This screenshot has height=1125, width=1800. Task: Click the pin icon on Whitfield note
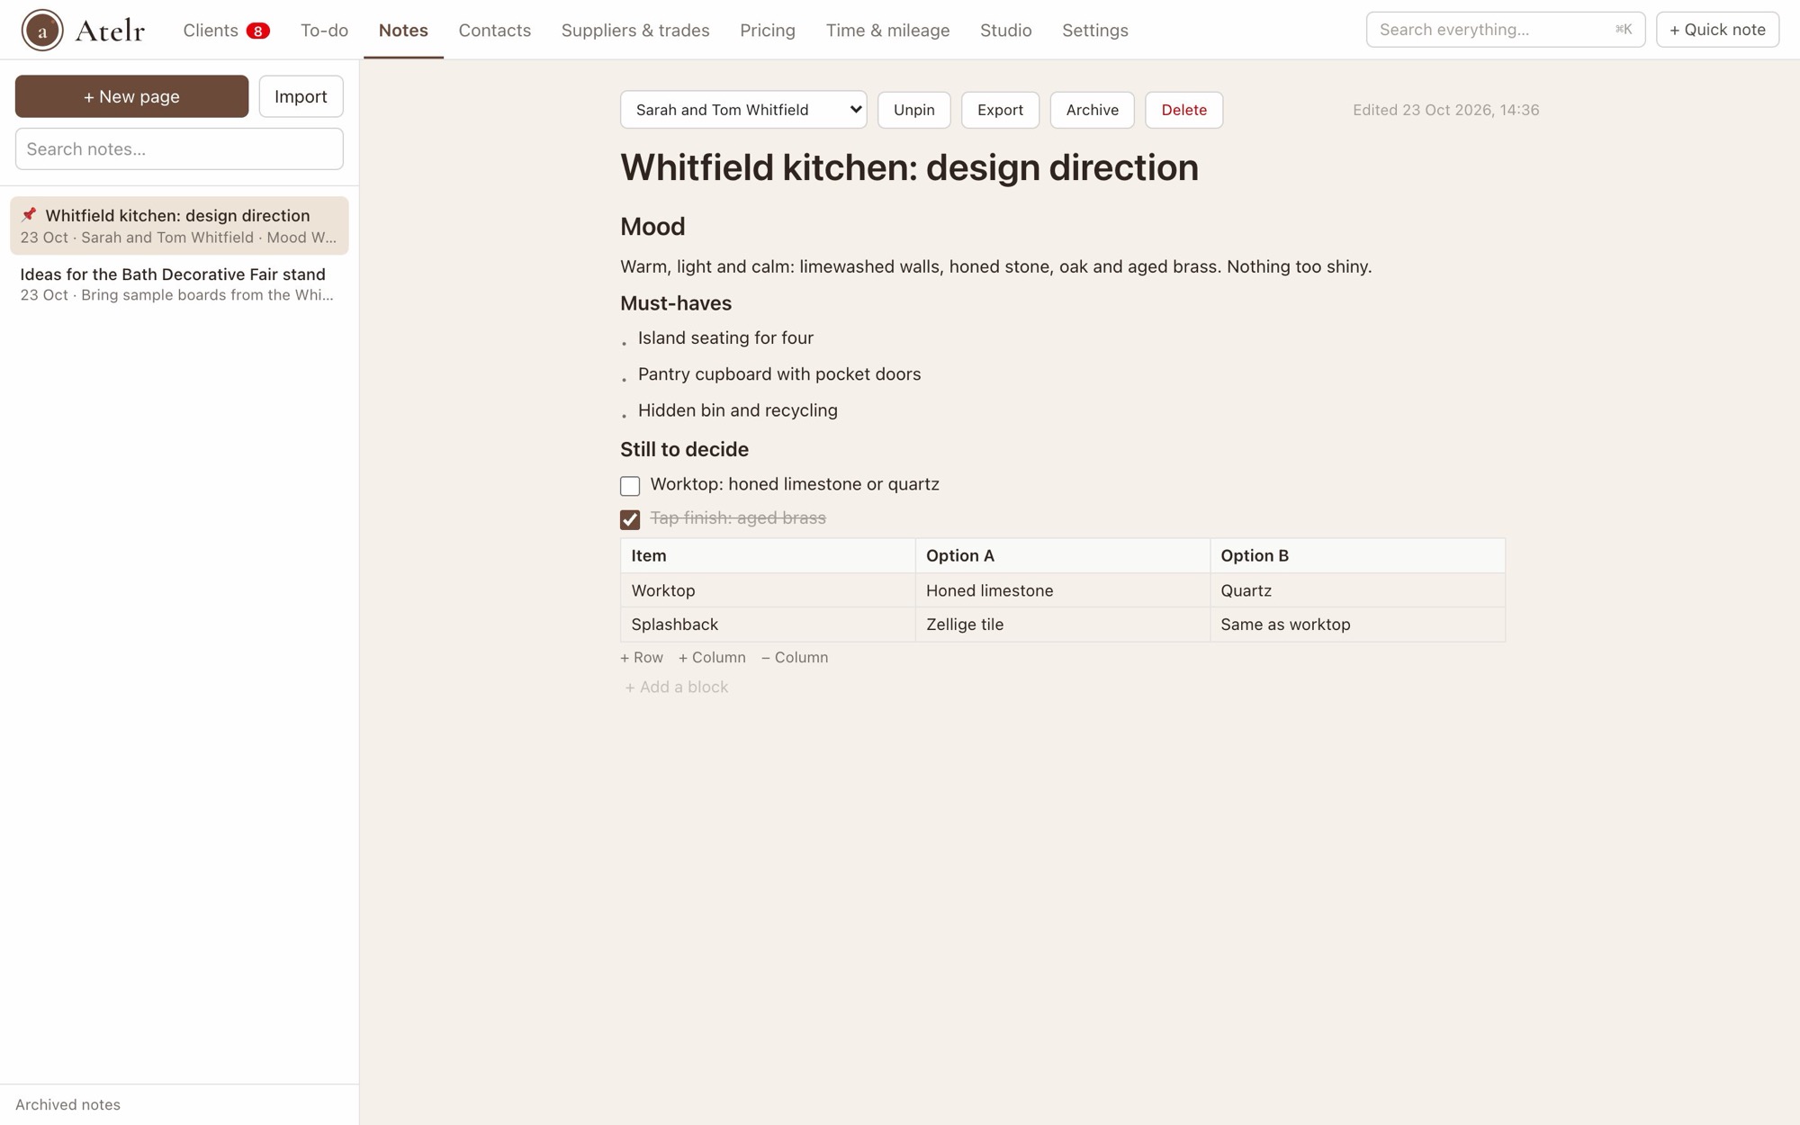tap(29, 214)
